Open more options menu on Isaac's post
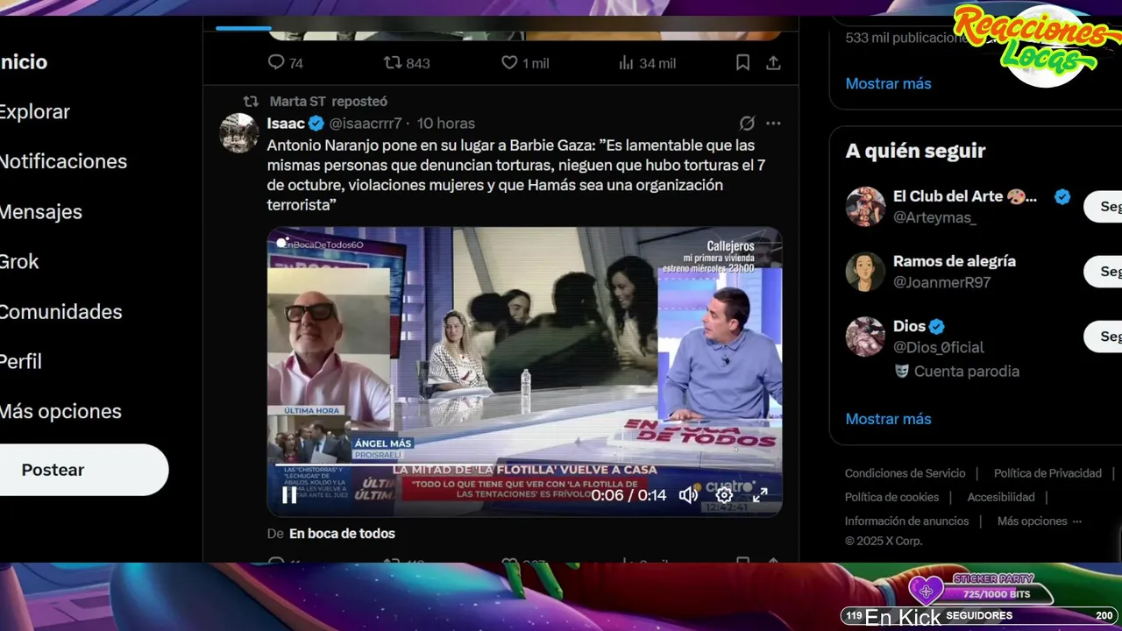The width and height of the screenshot is (1122, 631). (x=773, y=123)
